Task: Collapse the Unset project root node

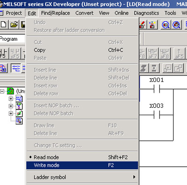Action: (x=2, y=91)
